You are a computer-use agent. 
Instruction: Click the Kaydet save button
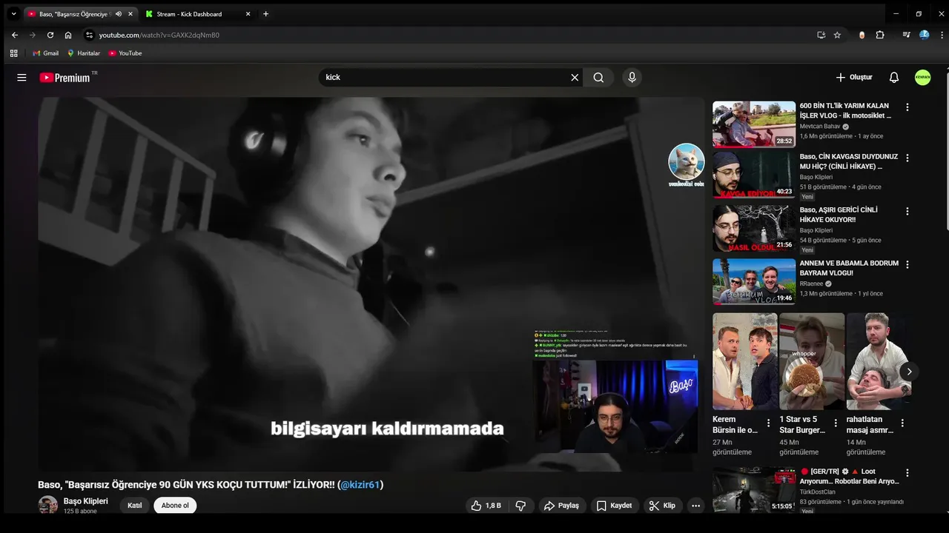pos(615,506)
